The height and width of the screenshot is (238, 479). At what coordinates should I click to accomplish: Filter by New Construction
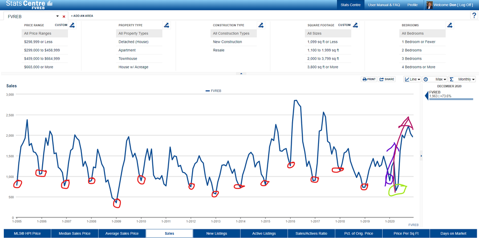(233, 42)
